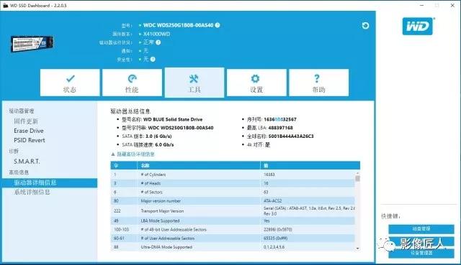The image size is (461, 265).
Task: Click the details table scrollbar thumb
Action: click(x=357, y=178)
